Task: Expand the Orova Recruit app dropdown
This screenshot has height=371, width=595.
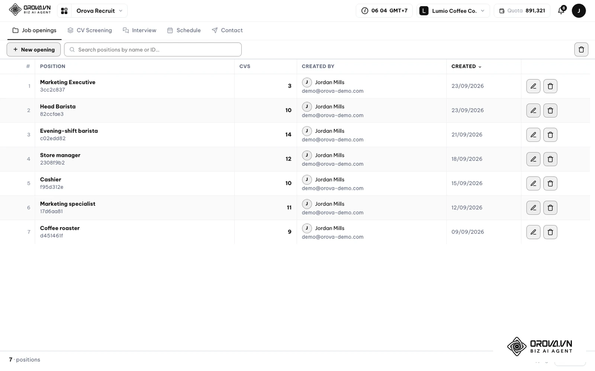Action: tap(99, 11)
